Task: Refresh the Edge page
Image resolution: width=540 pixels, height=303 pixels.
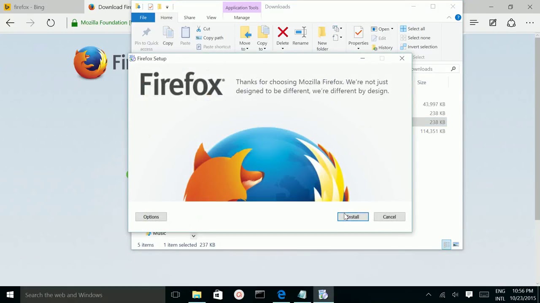Action: 51,23
